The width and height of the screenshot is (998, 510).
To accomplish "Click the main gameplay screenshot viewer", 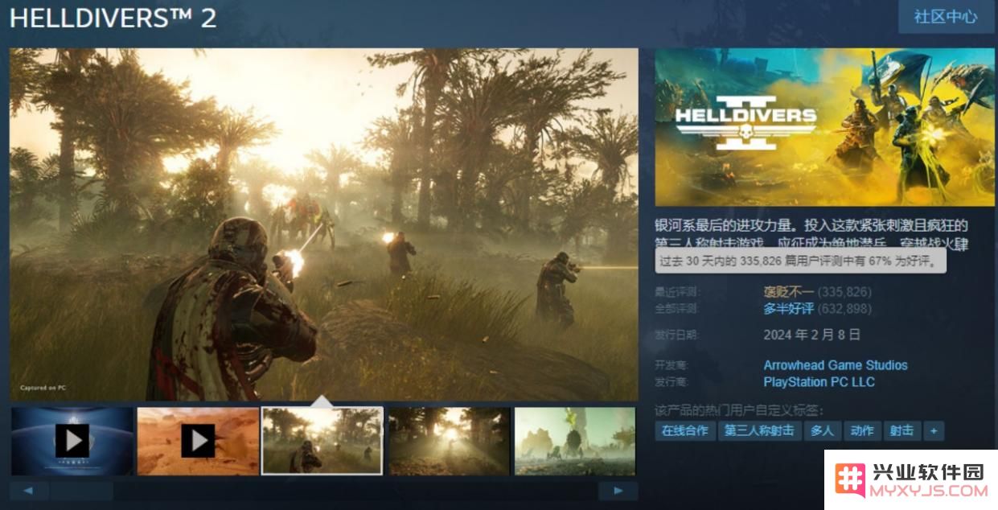I will [323, 224].
